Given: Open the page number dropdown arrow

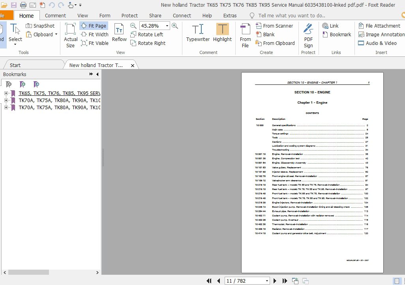Looking at the screenshot, I should click(267, 281).
